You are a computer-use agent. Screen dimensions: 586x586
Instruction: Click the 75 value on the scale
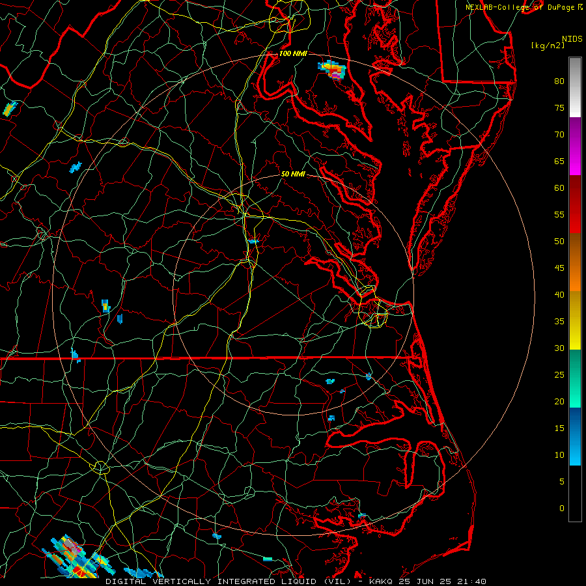point(559,108)
